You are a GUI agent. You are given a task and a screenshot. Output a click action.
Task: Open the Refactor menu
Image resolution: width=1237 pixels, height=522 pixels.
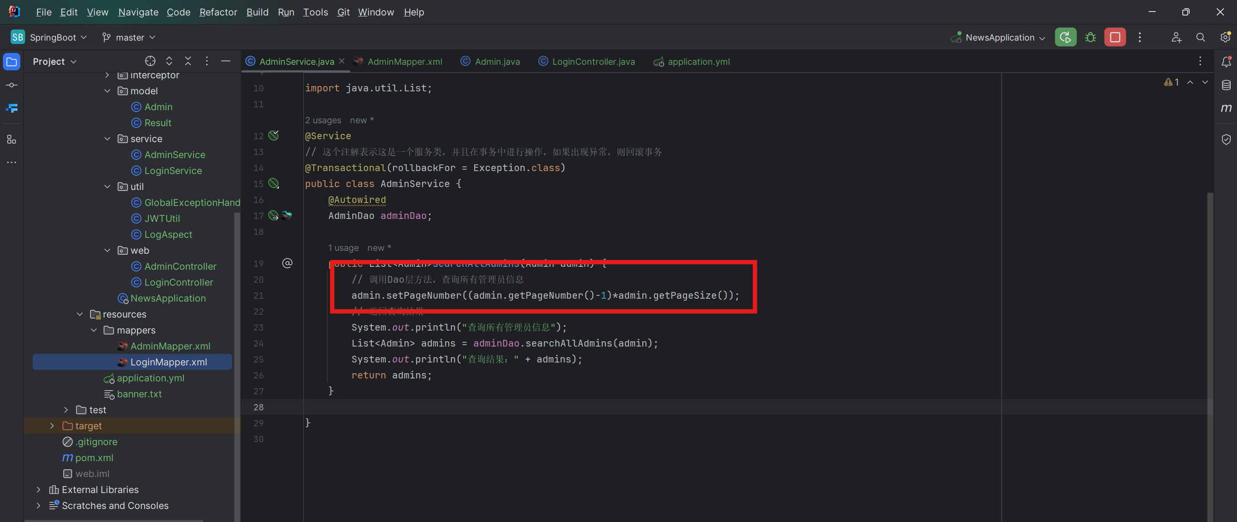218,12
